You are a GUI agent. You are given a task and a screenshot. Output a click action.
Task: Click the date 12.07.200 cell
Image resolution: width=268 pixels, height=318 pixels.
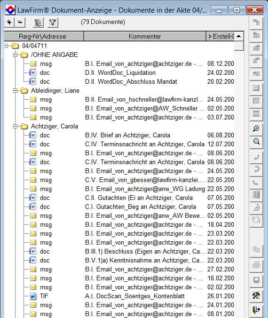point(221,144)
